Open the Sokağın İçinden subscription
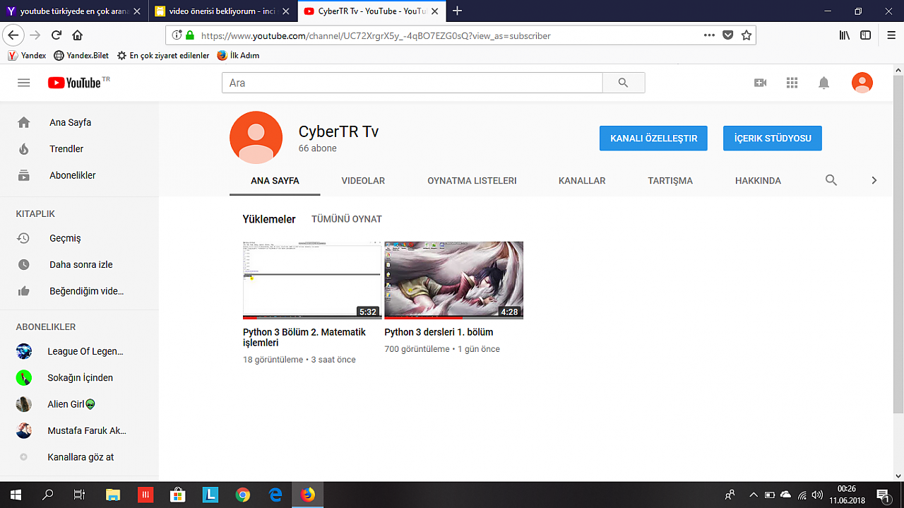 [79, 378]
